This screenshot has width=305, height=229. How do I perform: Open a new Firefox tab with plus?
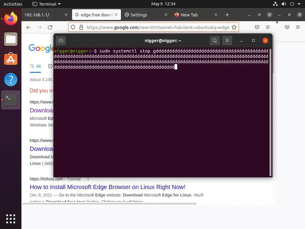pyautogui.click(x=227, y=15)
